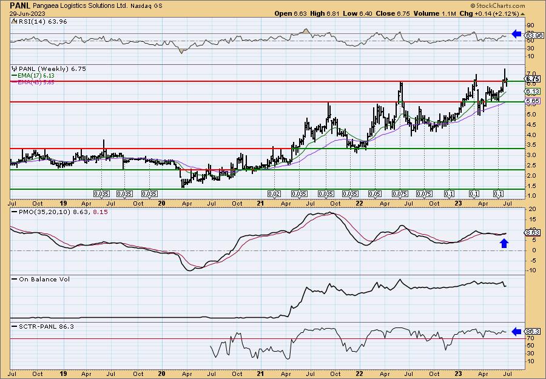Click the 63.96 RSI value tag on axis
The height and width of the screenshot is (379, 546).
(x=534, y=35)
